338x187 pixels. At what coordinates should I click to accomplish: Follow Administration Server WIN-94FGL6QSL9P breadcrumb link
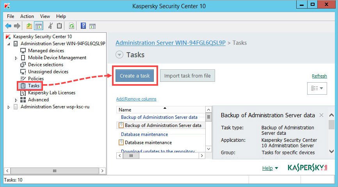click(171, 43)
